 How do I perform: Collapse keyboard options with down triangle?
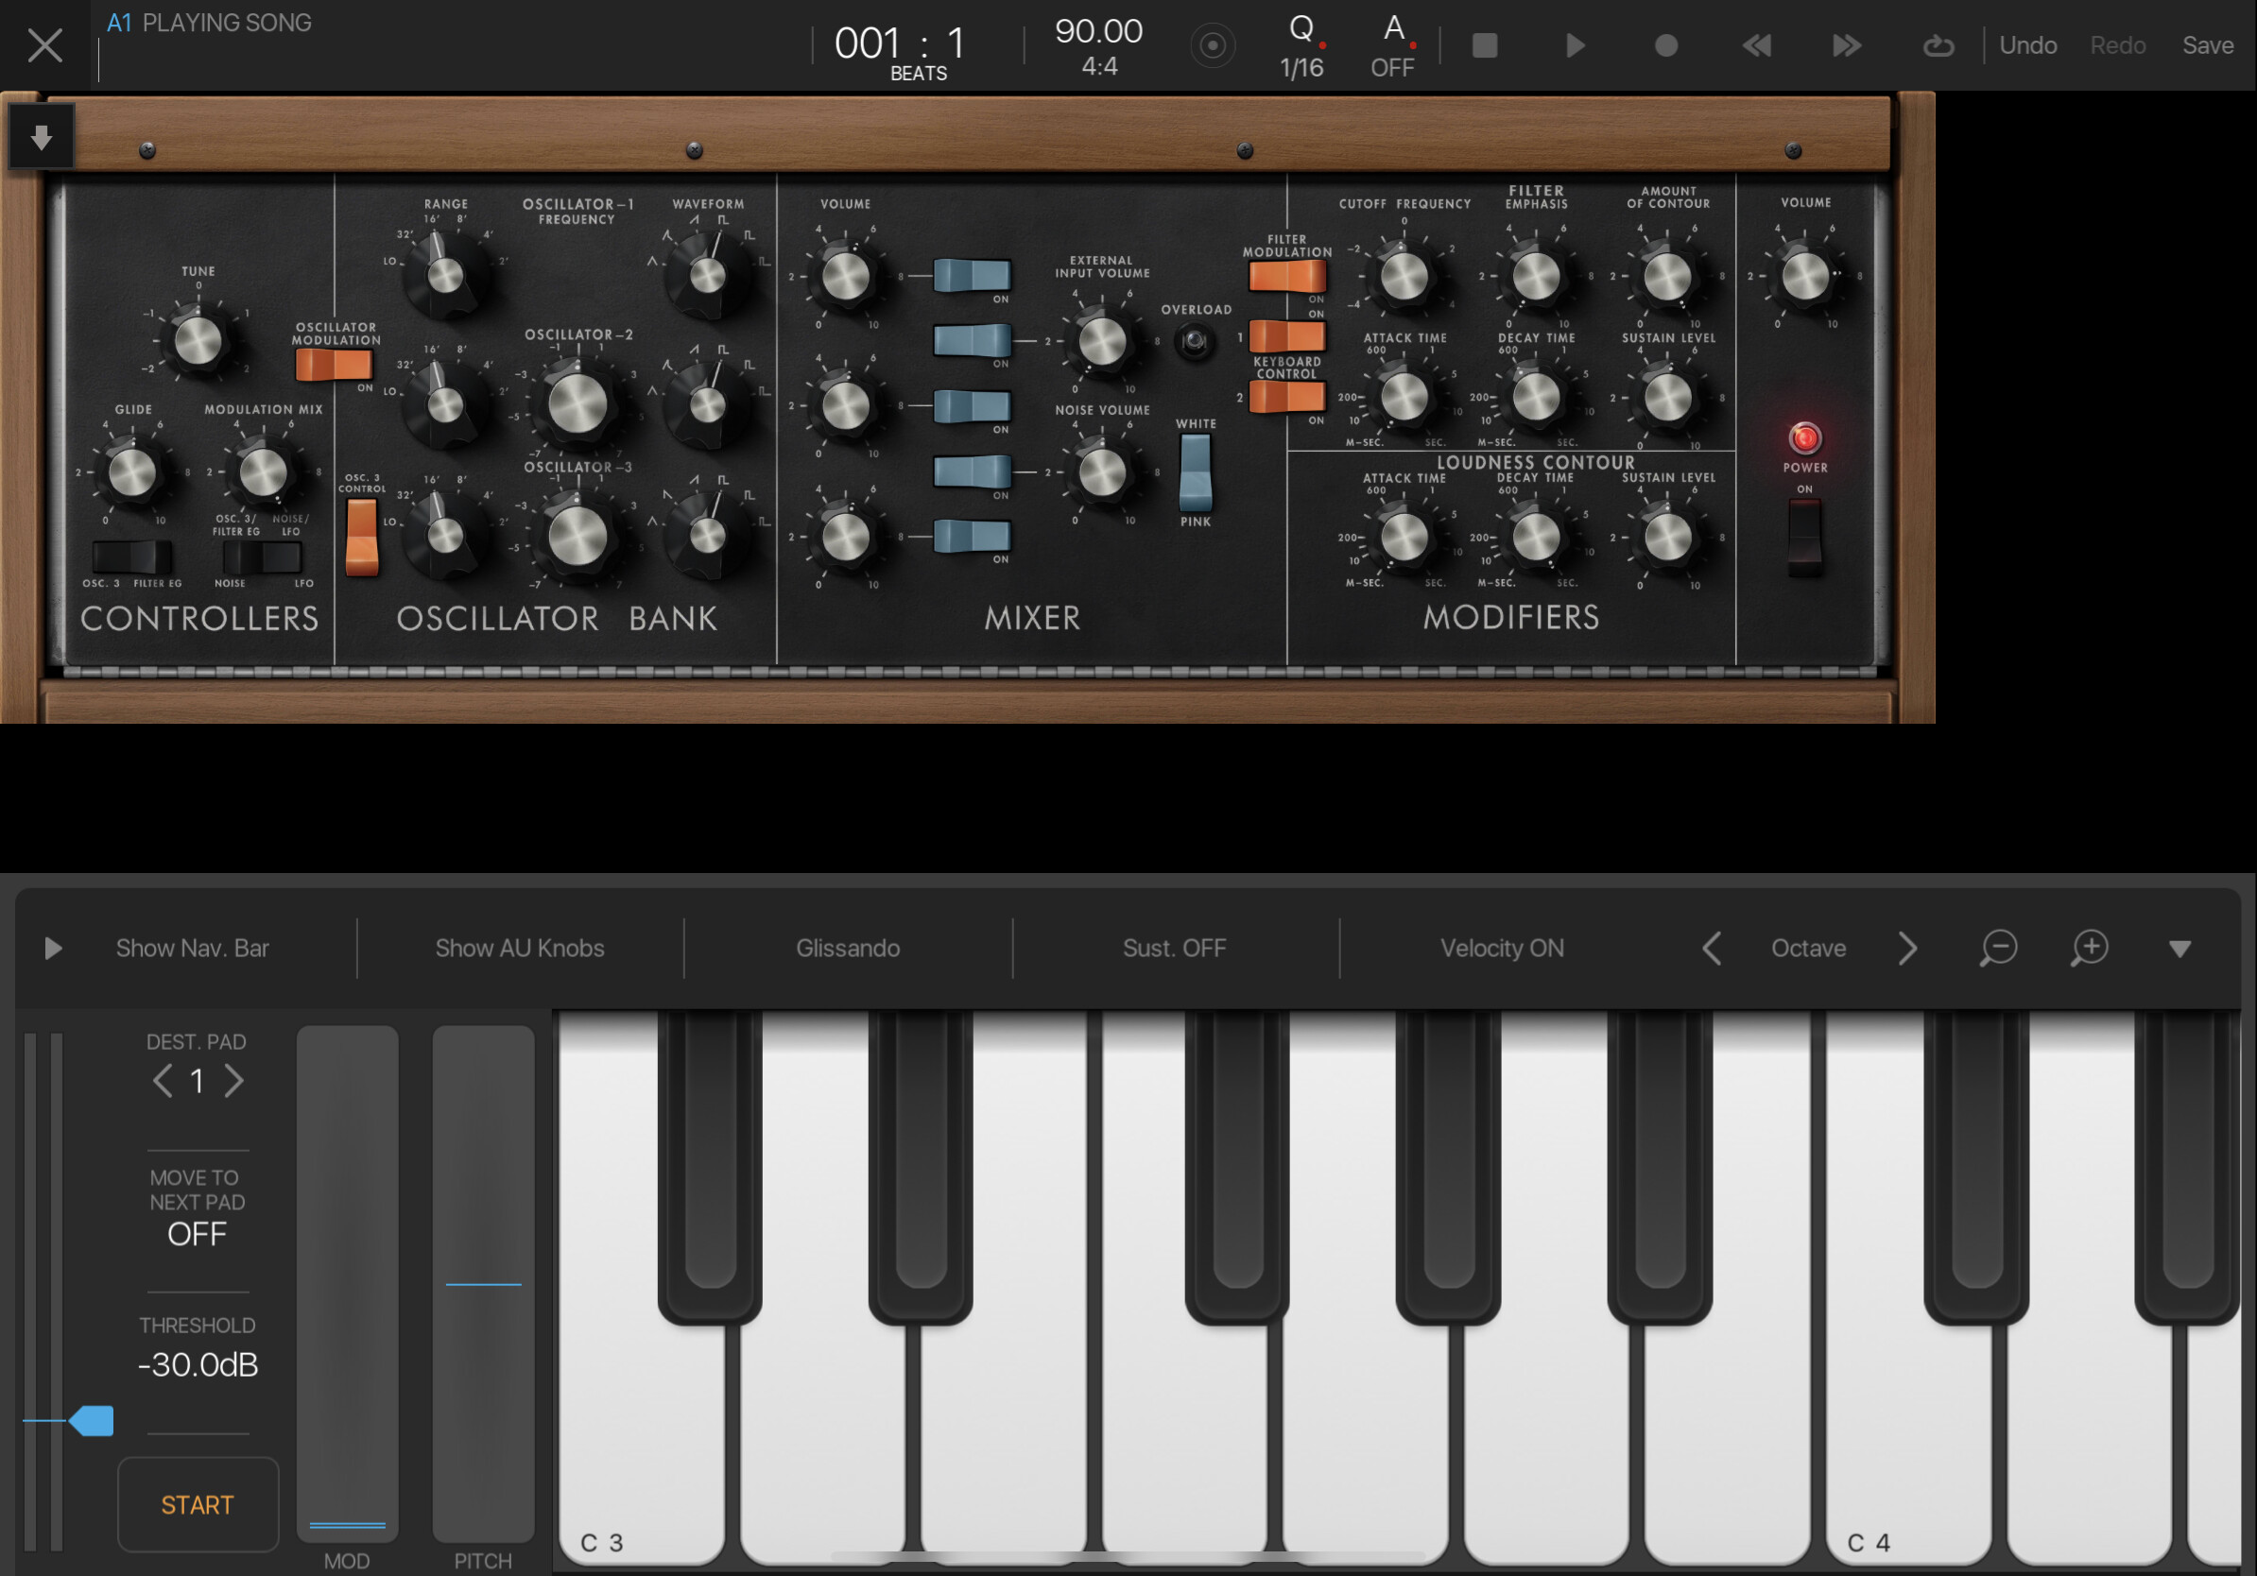click(2179, 949)
